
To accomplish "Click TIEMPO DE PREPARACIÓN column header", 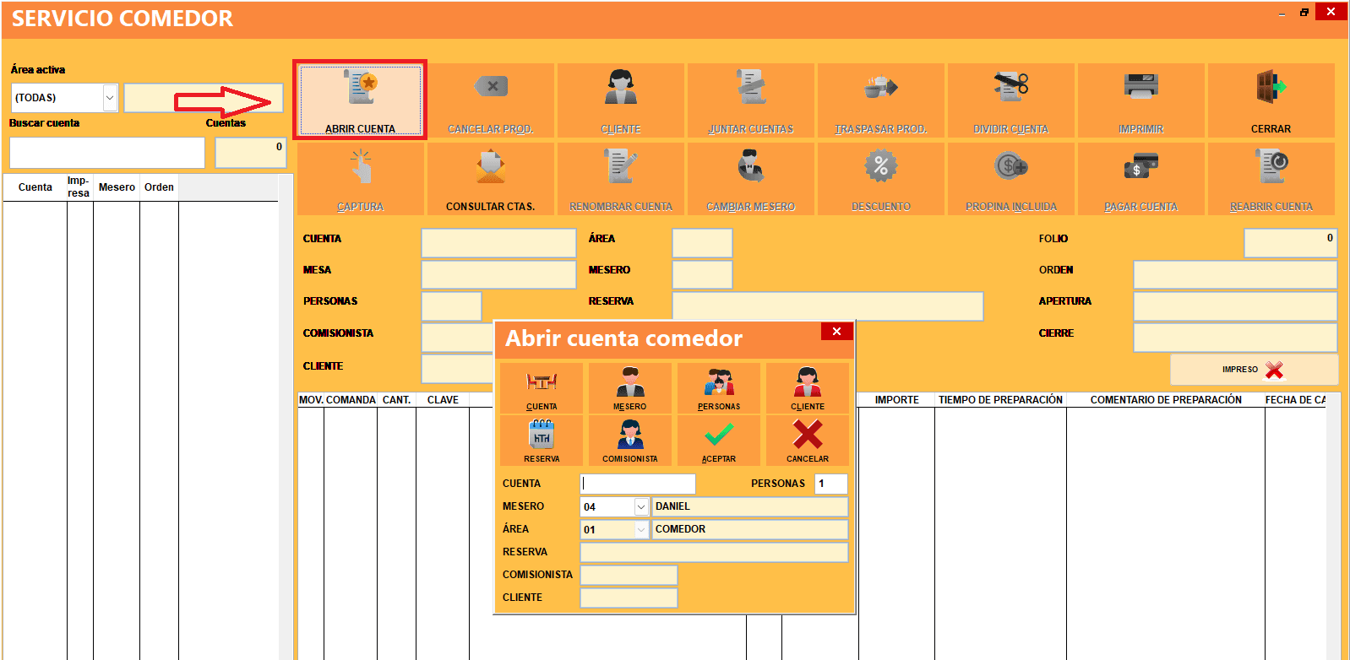I will click(x=1000, y=400).
